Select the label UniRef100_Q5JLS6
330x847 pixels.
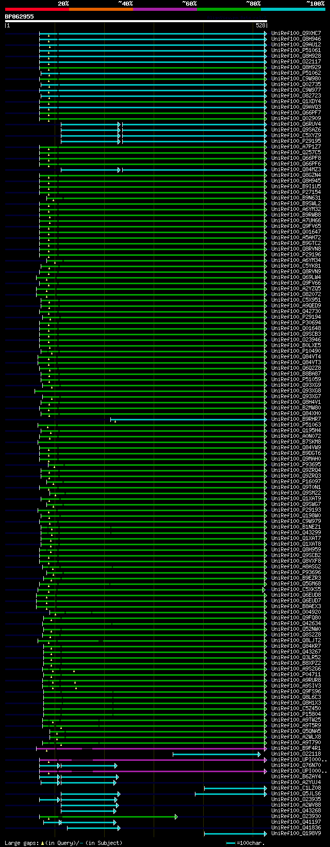click(296, 793)
